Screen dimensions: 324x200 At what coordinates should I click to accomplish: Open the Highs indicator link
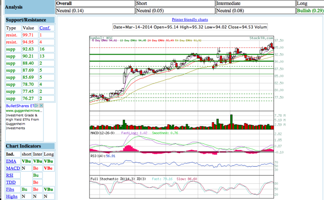pyautogui.click(x=12, y=196)
